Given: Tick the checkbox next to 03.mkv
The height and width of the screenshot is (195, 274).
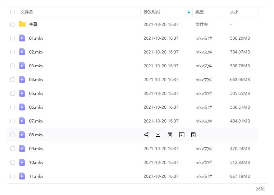Looking at the screenshot, I should (12, 66).
